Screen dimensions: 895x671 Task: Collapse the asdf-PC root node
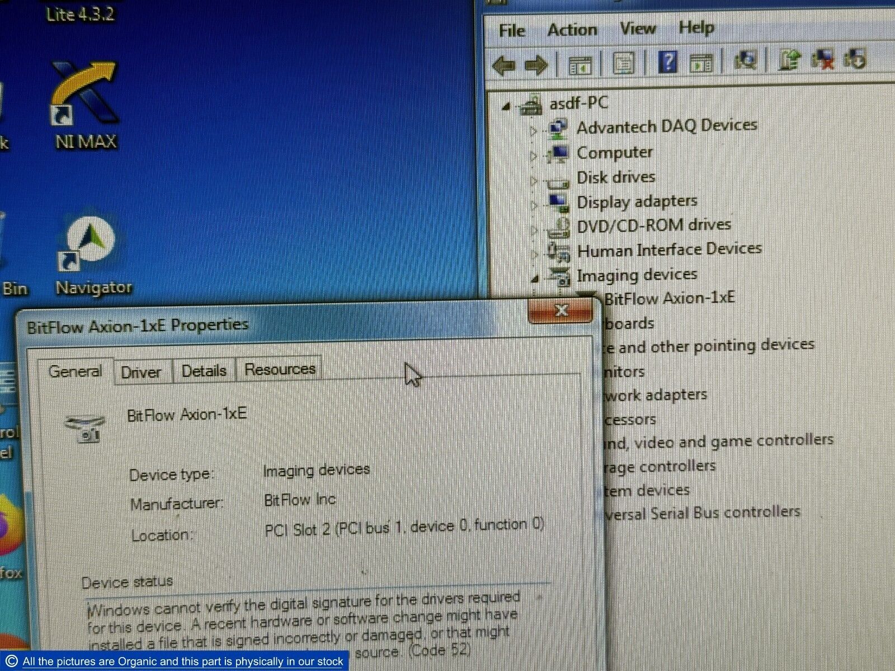(506, 106)
